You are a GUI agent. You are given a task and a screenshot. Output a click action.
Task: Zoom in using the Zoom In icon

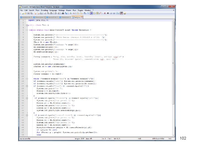click(71, 13)
